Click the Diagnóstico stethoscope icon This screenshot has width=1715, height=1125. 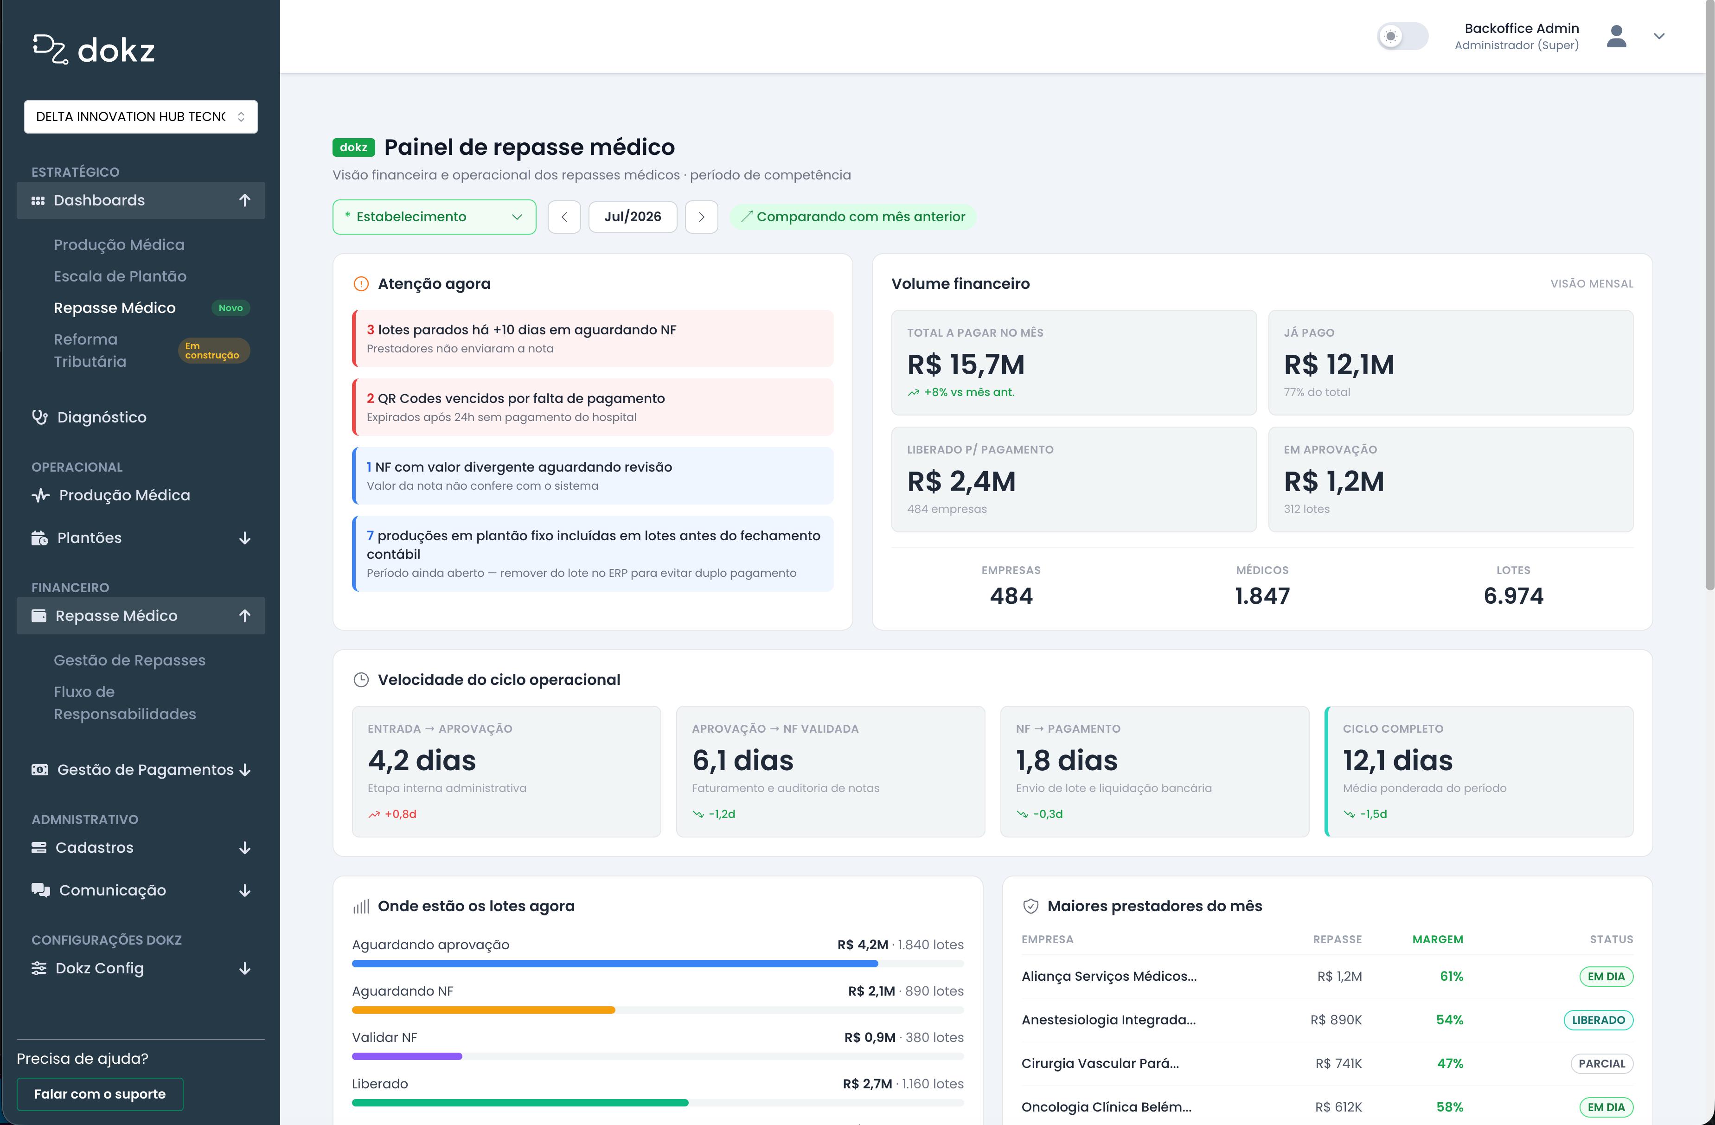[x=39, y=417]
